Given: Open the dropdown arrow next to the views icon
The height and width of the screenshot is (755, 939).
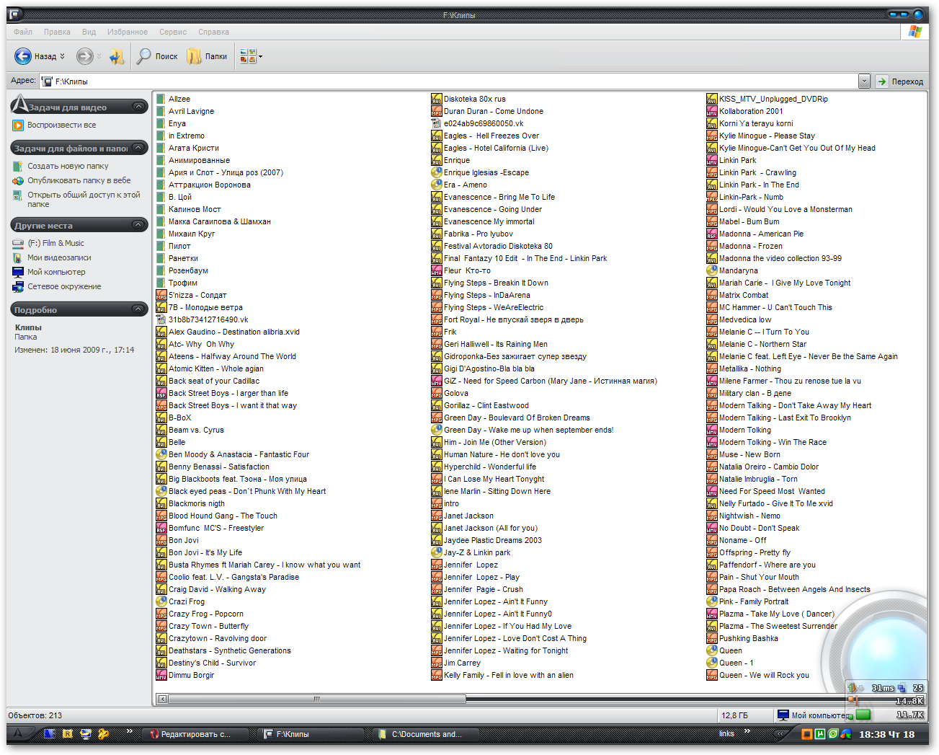Looking at the screenshot, I should [259, 58].
